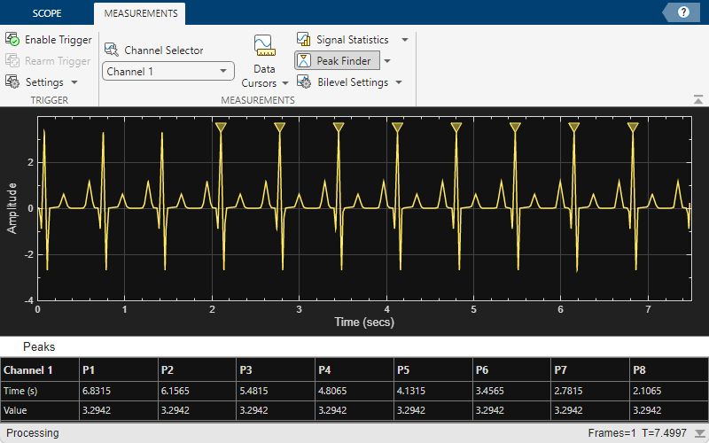Screen dimensions: 709x443
Task: Click the peak marker near 2.1 seconds
Action: pos(221,128)
